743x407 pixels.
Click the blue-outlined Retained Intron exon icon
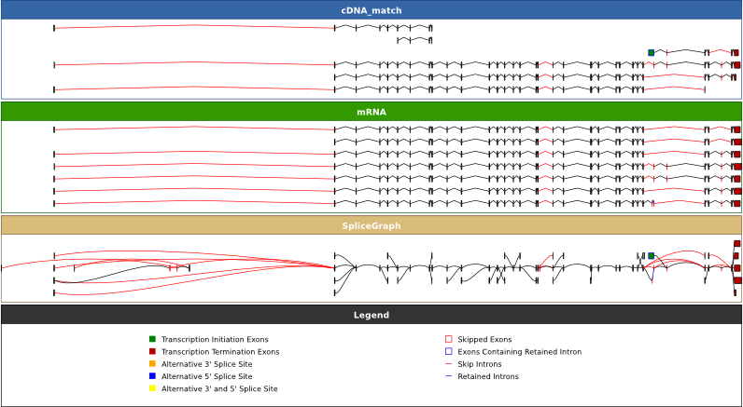pyautogui.click(x=448, y=351)
